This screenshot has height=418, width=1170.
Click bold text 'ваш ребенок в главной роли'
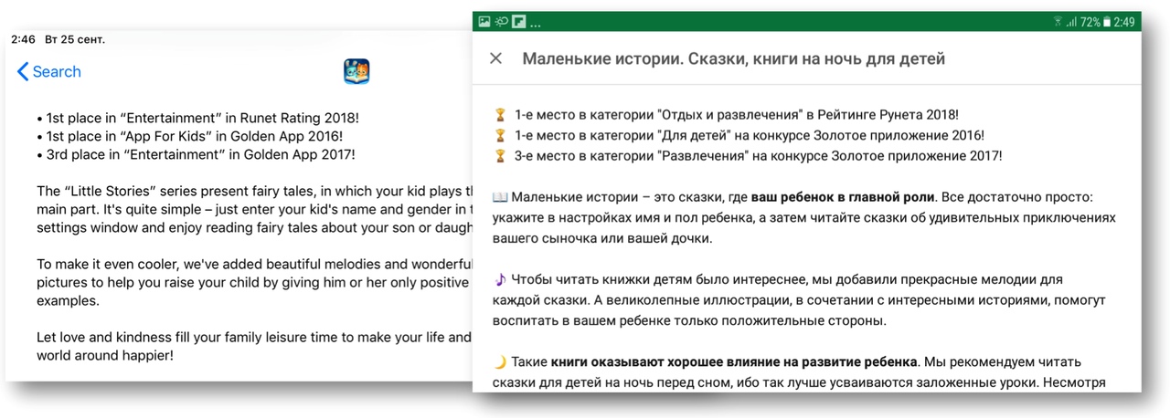click(843, 197)
